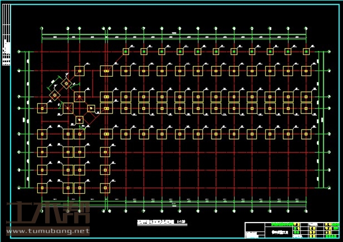Select the wide double-column footing in the second row

[x=106, y=71]
